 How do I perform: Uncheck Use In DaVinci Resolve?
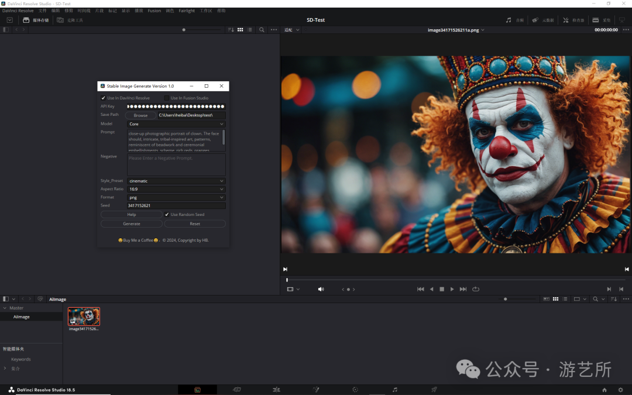click(104, 98)
